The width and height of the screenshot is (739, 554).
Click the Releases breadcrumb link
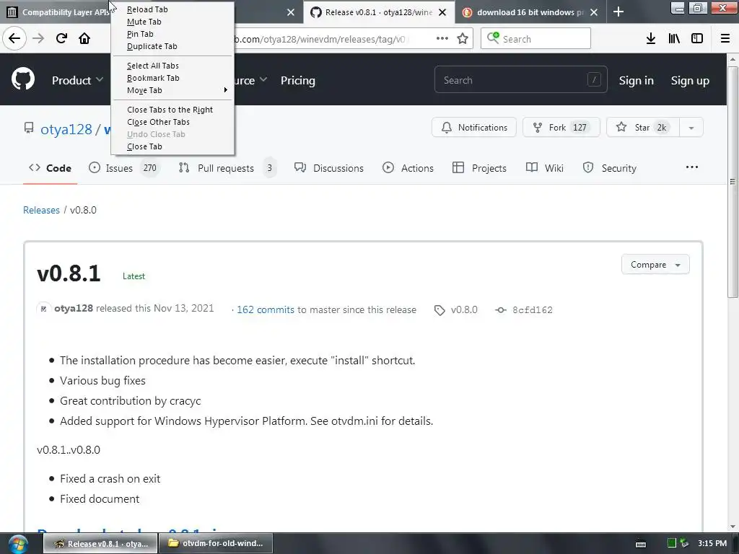pos(41,210)
